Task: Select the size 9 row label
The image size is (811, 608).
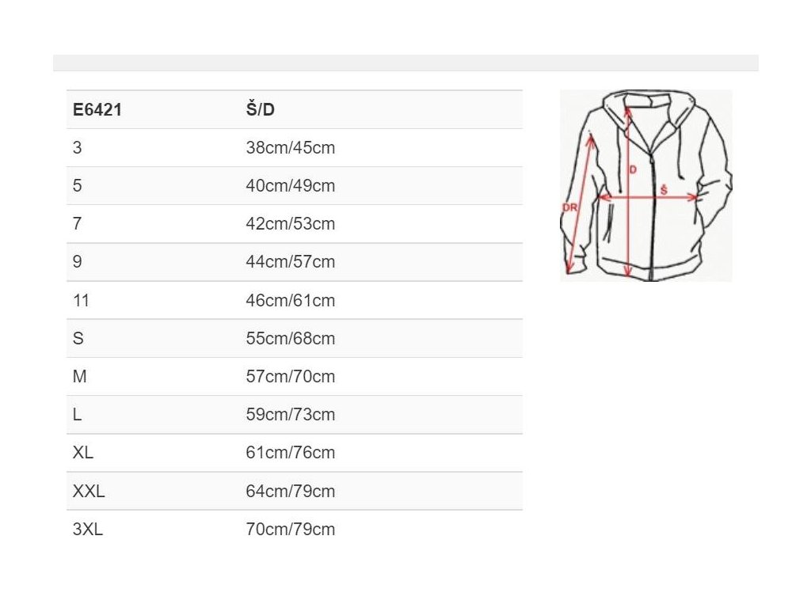Action: (77, 262)
